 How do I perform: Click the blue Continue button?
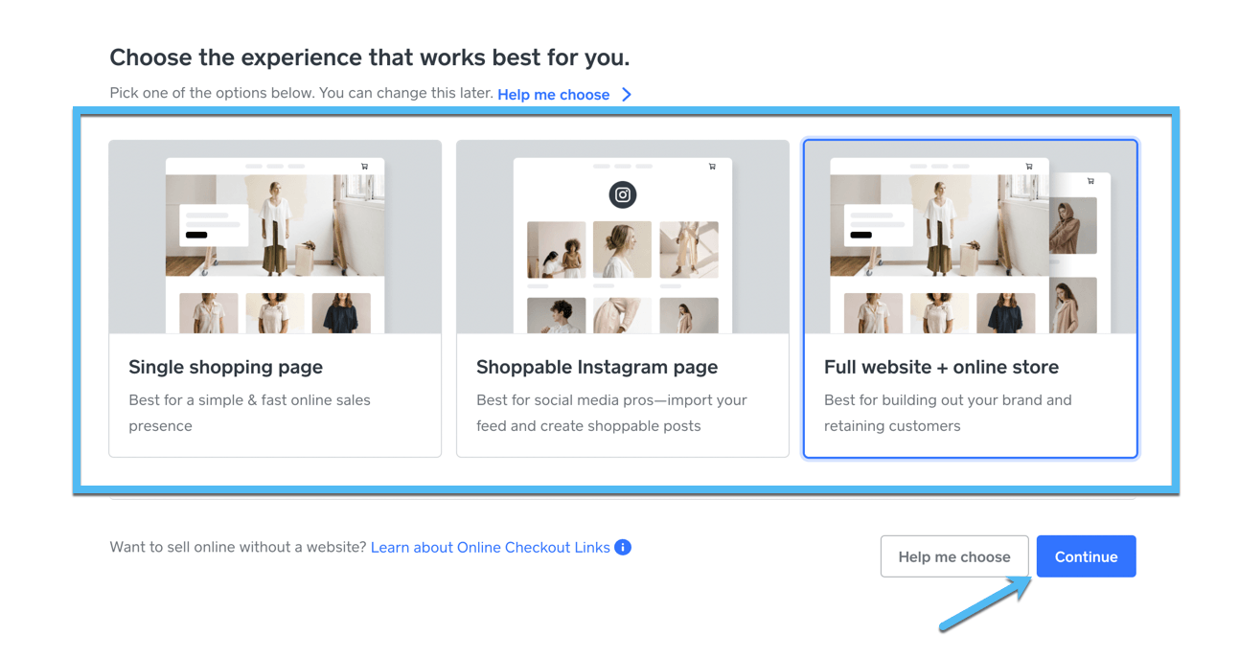click(1087, 556)
